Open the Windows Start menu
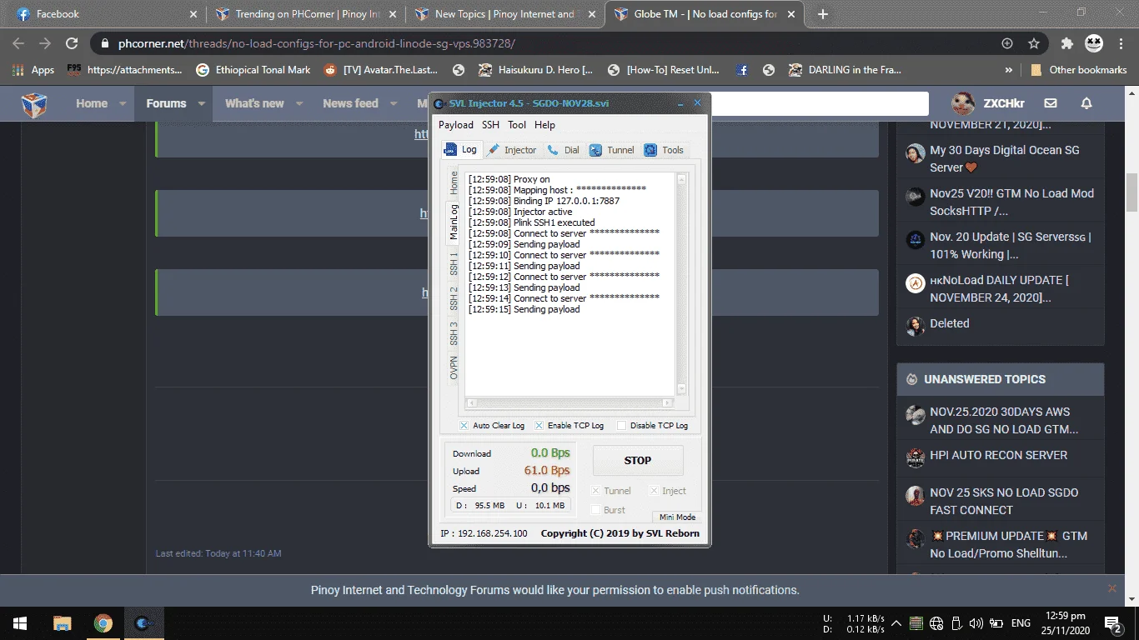Image resolution: width=1139 pixels, height=640 pixels. 20,623
